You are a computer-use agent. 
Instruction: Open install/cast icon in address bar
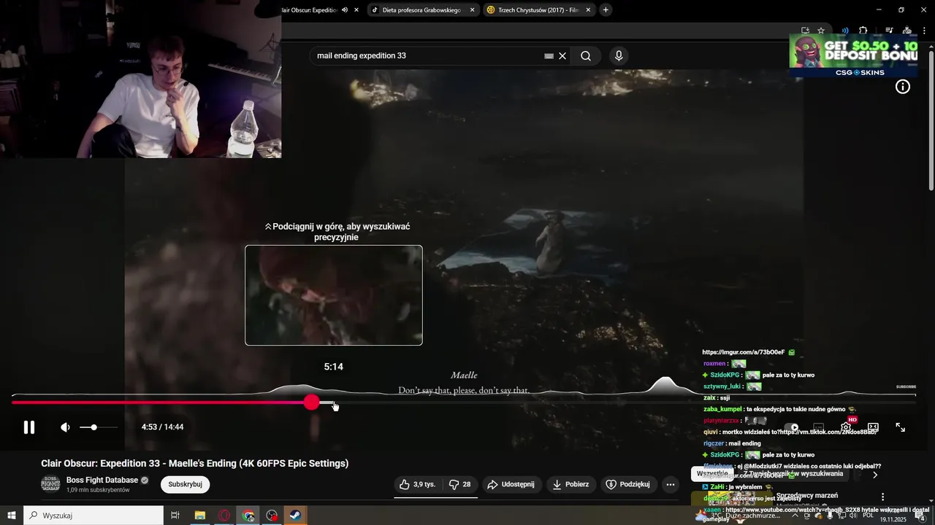click(805, 31)
